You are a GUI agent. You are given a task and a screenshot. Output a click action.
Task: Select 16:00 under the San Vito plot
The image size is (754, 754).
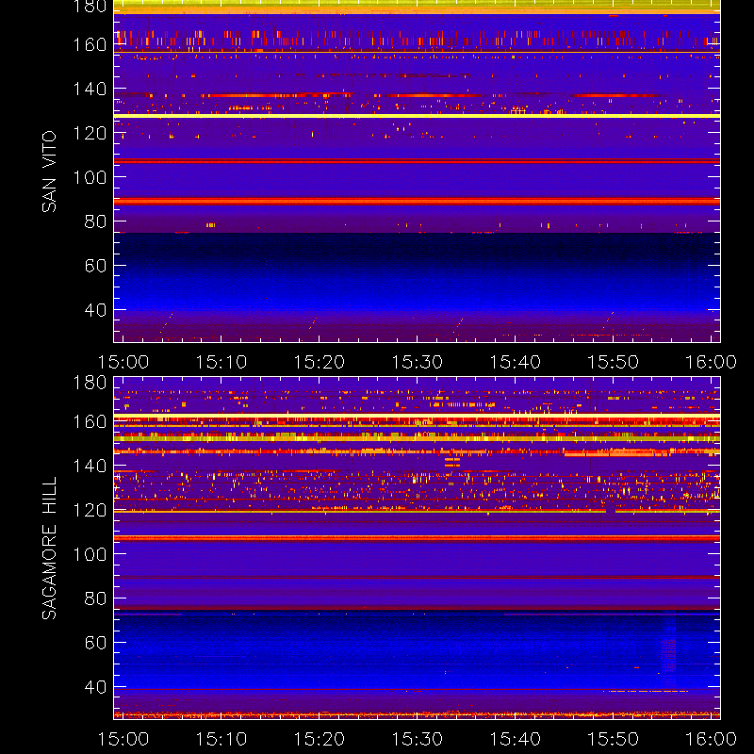pyautogui.click(x=711, y=362)
